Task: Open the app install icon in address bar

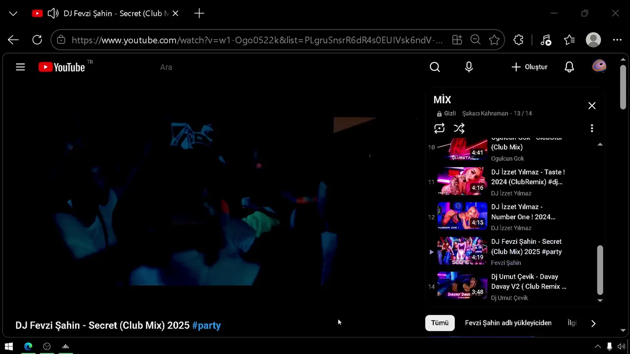Action: click(x=457, y=40)
